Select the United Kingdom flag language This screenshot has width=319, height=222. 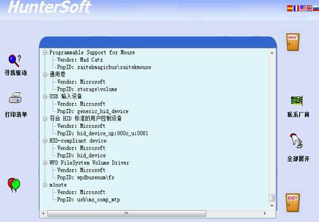coord(309,8)
